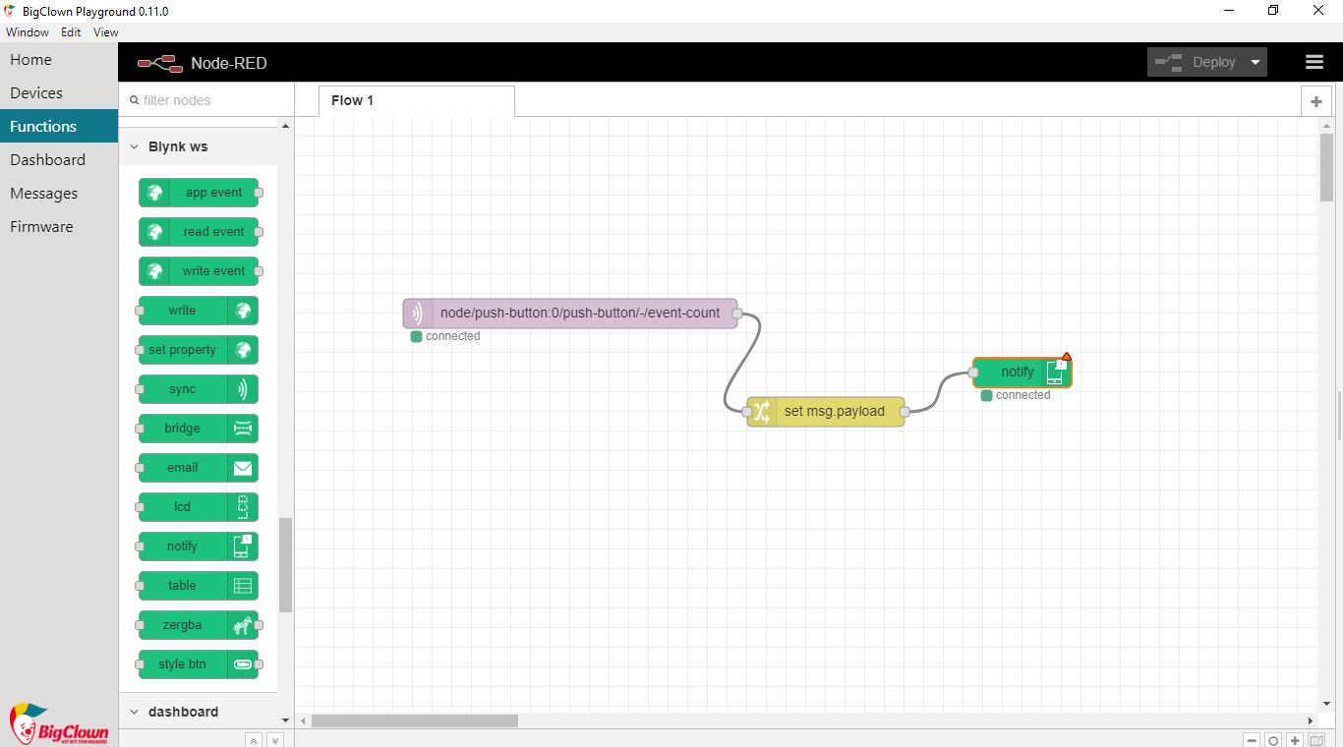Select the notify node on the canvas
The width and height of the screenshot is (1343, 747).
[1022, 373]
